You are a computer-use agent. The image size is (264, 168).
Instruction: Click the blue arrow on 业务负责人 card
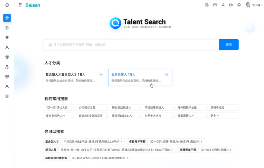pyautogui.click(x=167, y=74)
